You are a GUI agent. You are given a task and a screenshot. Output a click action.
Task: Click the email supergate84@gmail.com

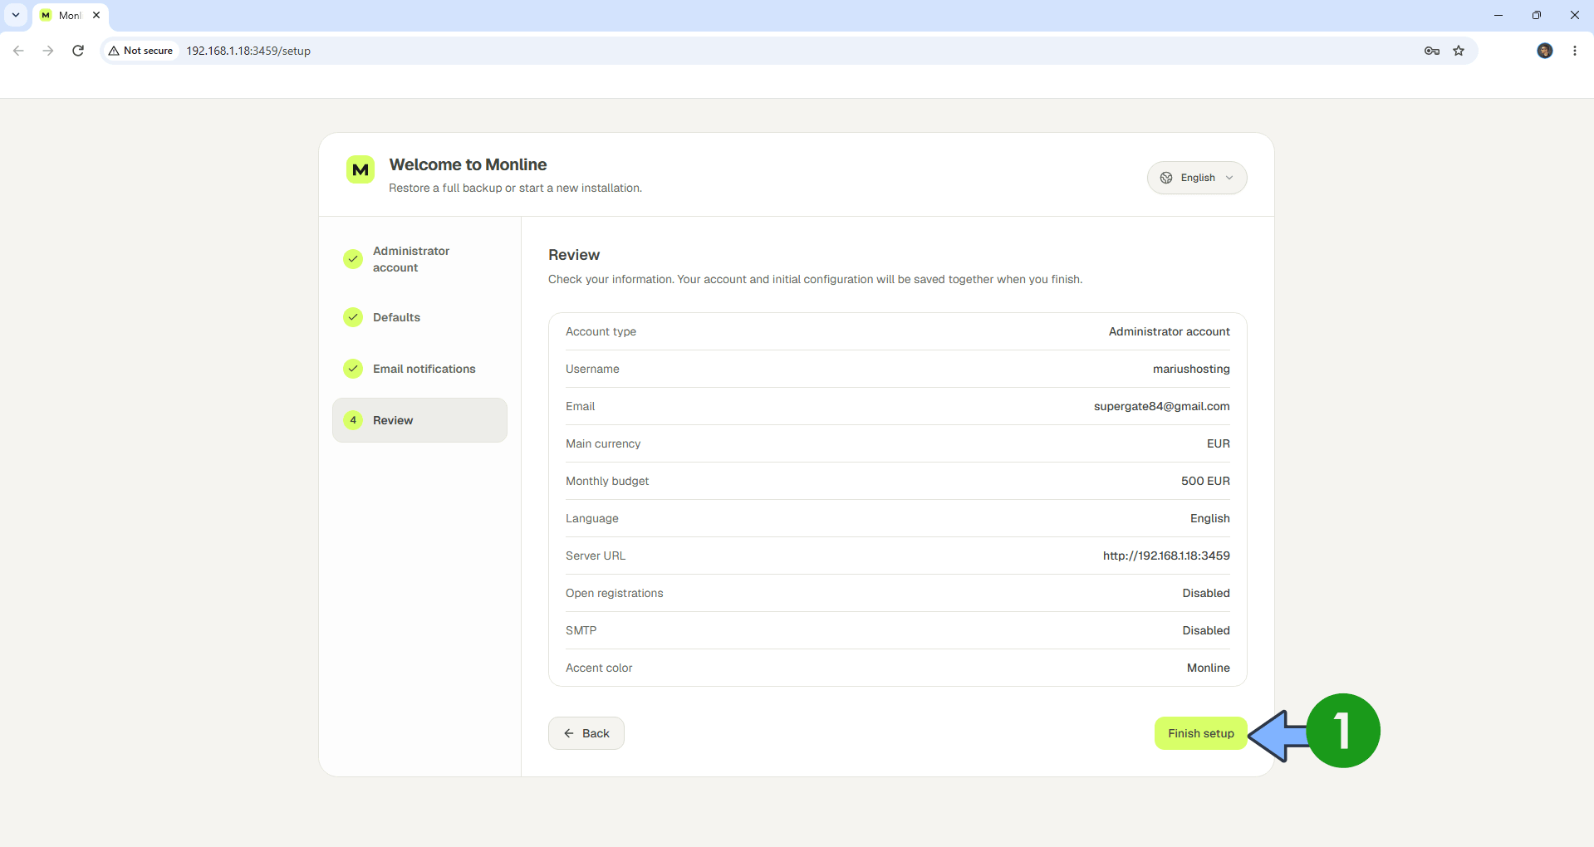(1162, 406)
